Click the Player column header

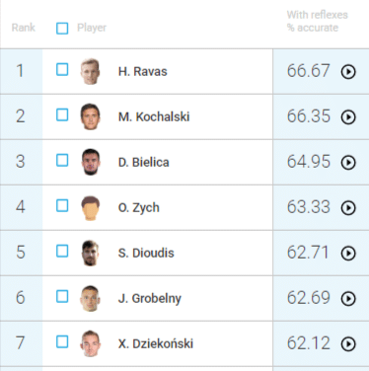click(92, 28)
